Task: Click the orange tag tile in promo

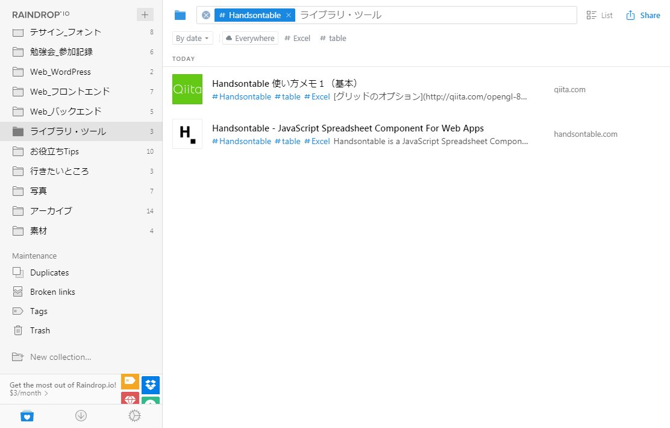Action: pyautogui.click(x=130, y=381)
